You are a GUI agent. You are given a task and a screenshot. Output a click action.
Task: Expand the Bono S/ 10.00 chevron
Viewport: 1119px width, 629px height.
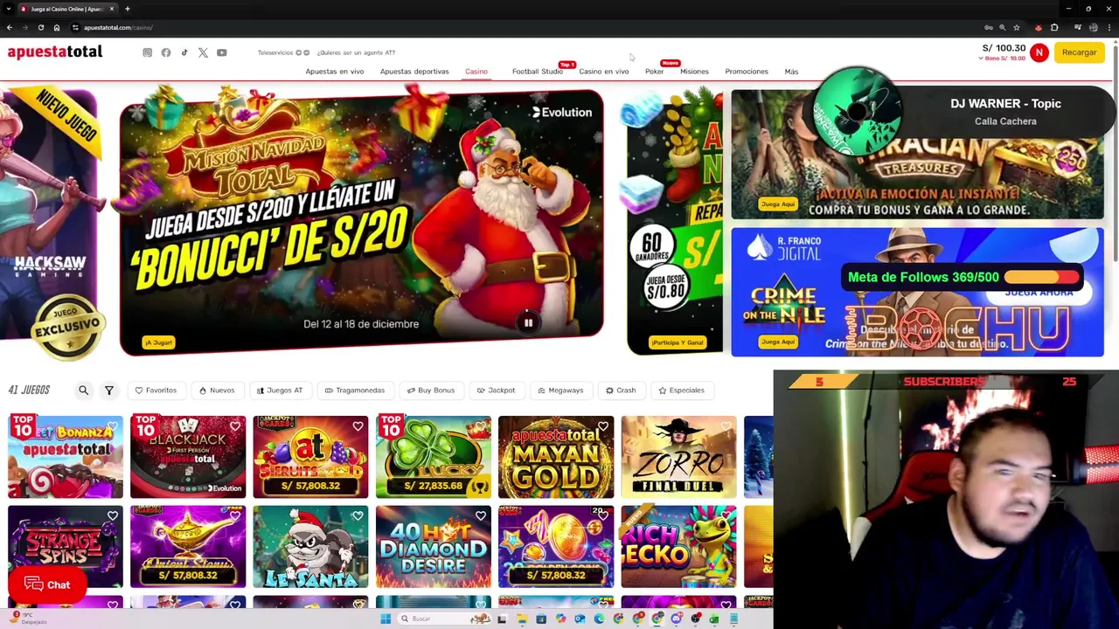pyautogui.click(x=981, y=59)
